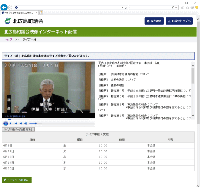Go back with the browser back arrow
The height and width of the screenshot is (187, 200).
click(4, 7)
